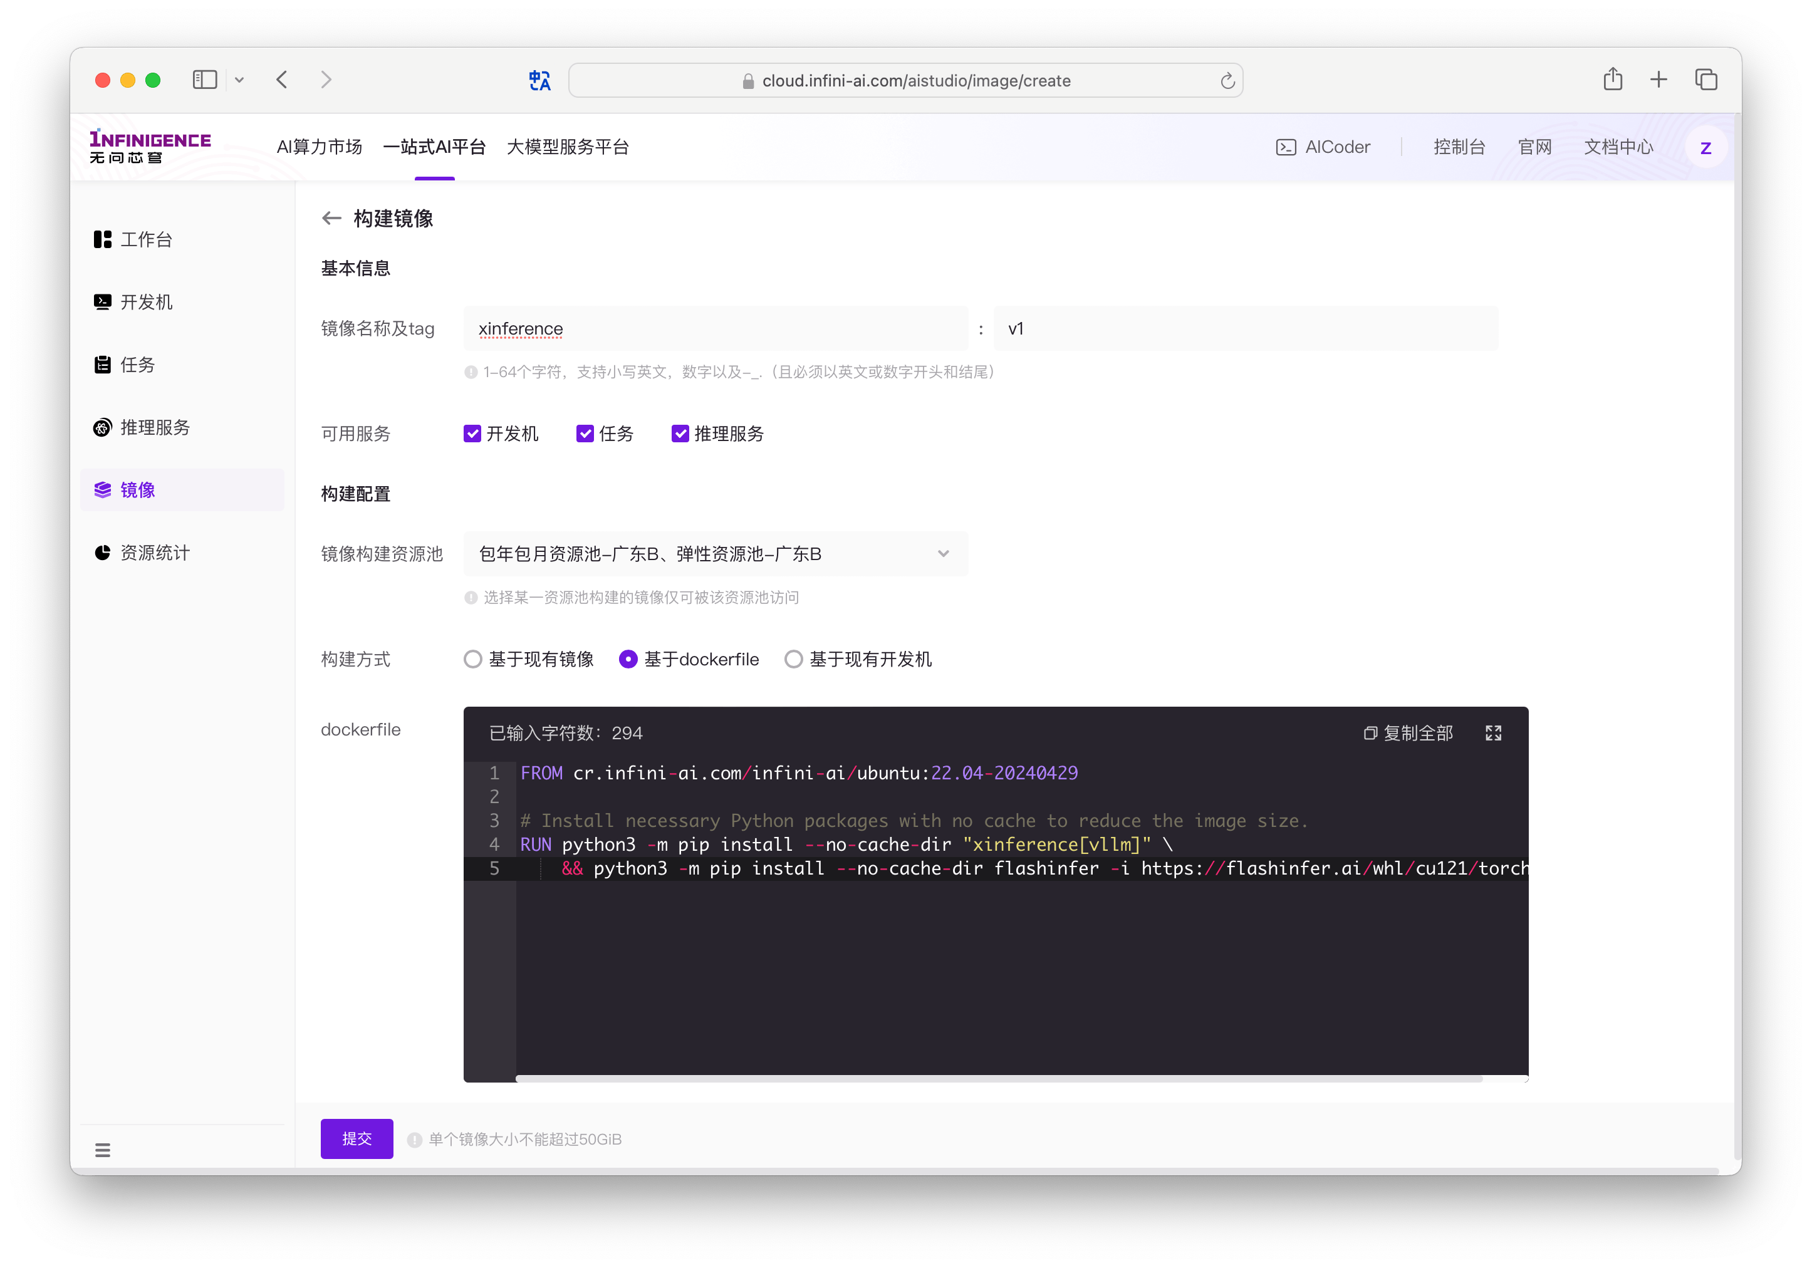
Task: Open the tab group dropdown chevron
Action: click(x=239, y=80)
